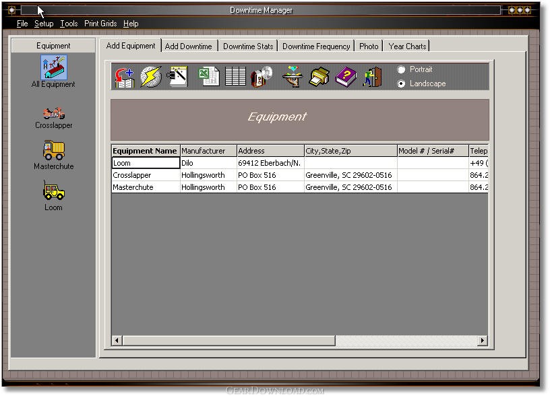Choose the Portrait orientation option
This screenshot has width=550, height=396.
point(402,69)
